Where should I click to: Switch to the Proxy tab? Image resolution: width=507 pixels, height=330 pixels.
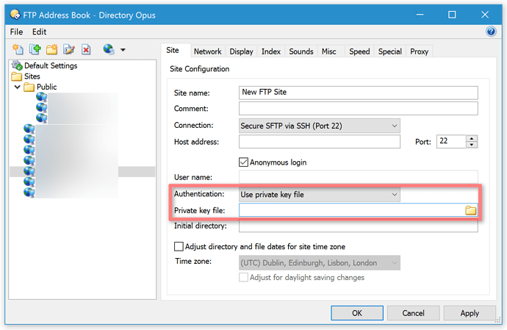coord(419,51)
